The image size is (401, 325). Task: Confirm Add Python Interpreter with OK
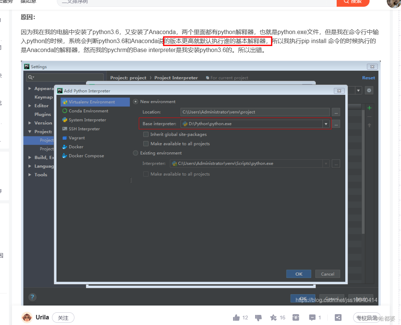299,274
